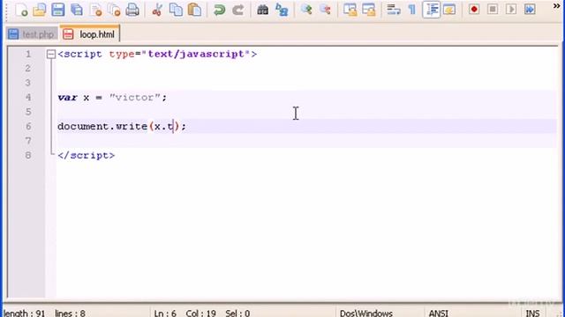Play back the recorded macro icon

click(x=511, y=10)
